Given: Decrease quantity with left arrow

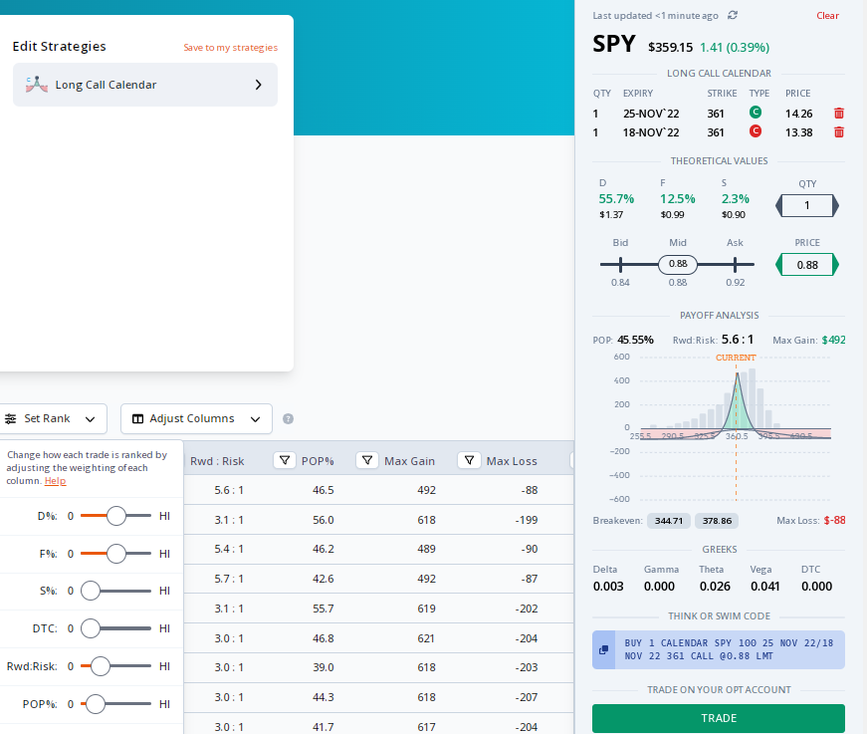Looking at the screenshot, I should coord(779,206).
